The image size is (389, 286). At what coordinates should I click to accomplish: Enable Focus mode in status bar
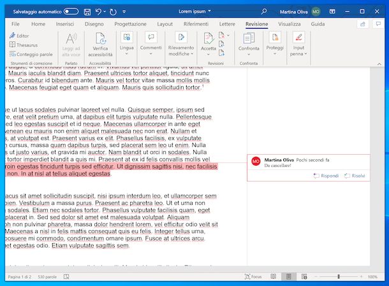click(x=253, y=276)
